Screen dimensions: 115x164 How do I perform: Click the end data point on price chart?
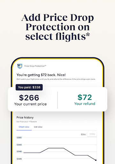(x=96, y=160)
